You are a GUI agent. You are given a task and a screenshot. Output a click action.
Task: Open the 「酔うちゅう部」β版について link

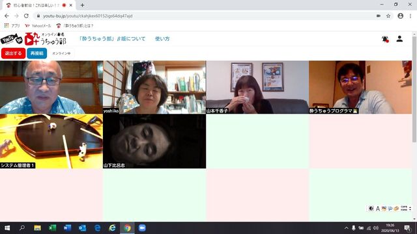113,39
